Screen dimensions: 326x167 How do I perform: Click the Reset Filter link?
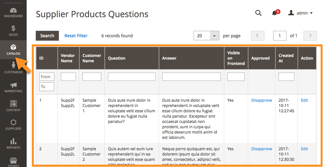point(76,36)
